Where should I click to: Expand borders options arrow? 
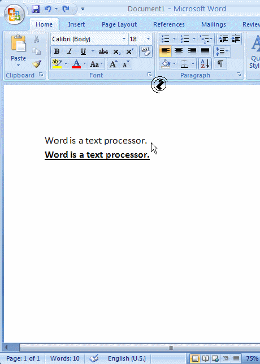[x=193, y=64]
